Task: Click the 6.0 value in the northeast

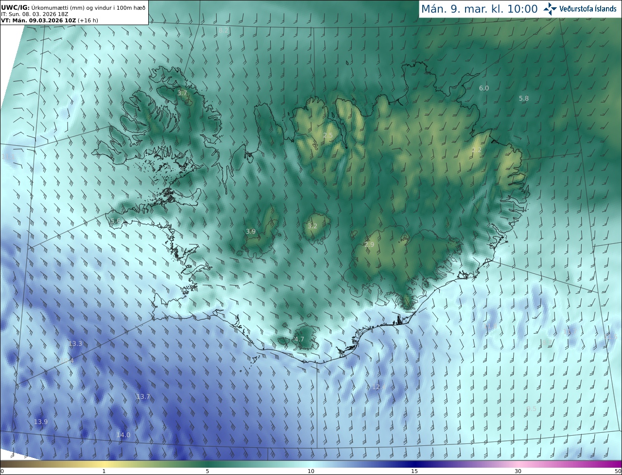Action: coord(484,88)
